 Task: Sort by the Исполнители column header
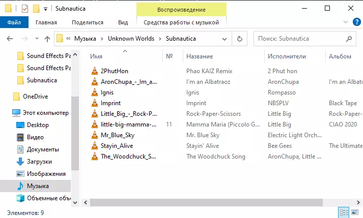point(295,56)
